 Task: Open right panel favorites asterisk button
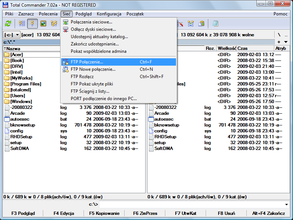point(279,42)
